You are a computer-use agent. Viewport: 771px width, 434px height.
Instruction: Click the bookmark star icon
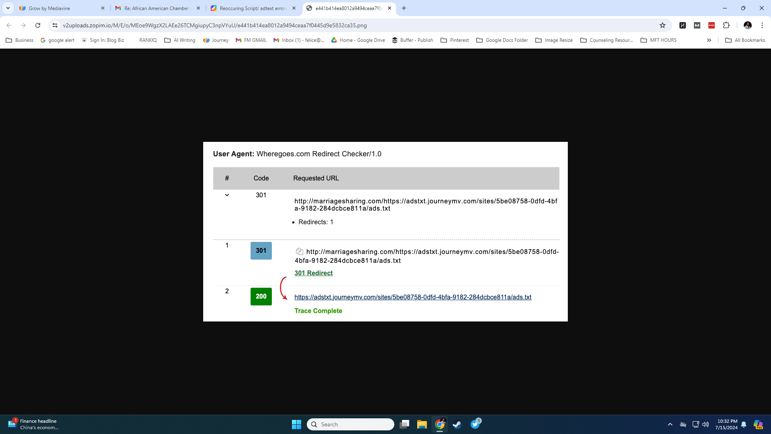(x=663, y=25)
